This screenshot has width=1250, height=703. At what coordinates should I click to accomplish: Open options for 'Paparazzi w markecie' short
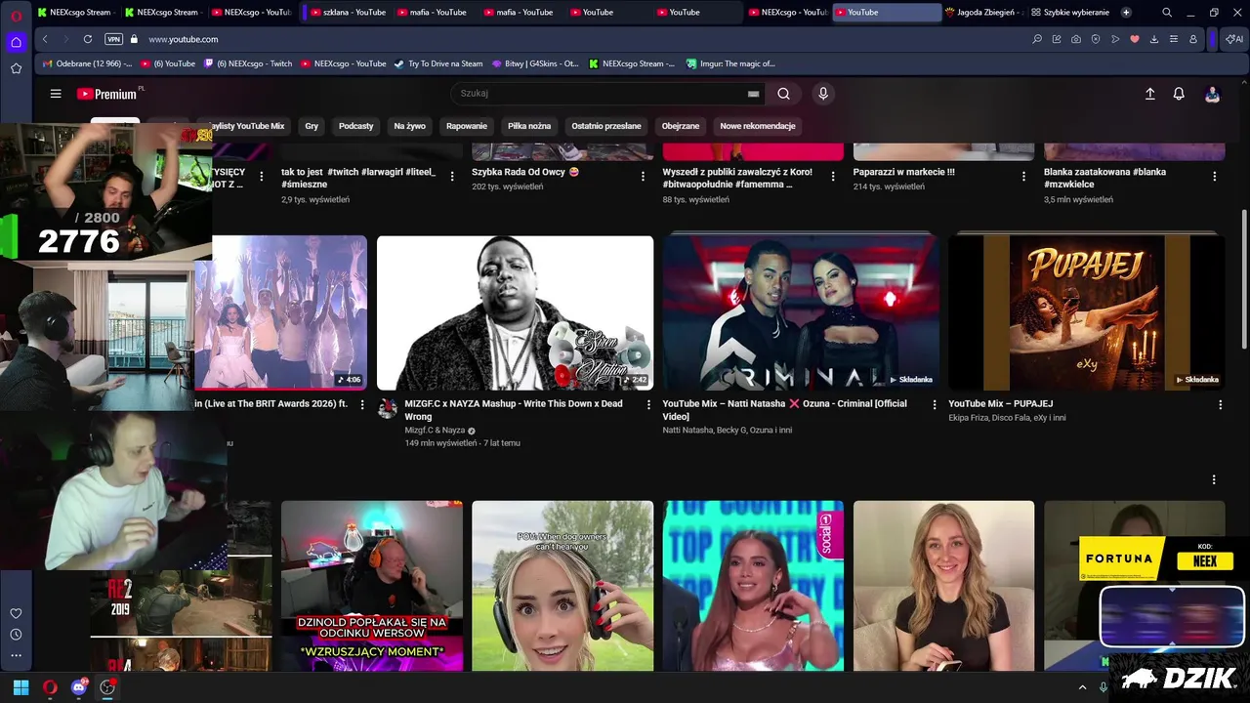[1023, 177]
